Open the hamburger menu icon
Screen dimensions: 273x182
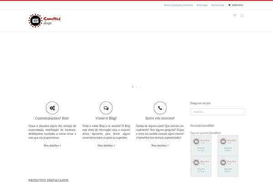242,15
